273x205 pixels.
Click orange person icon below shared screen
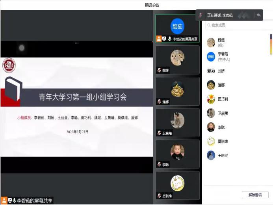4,200
